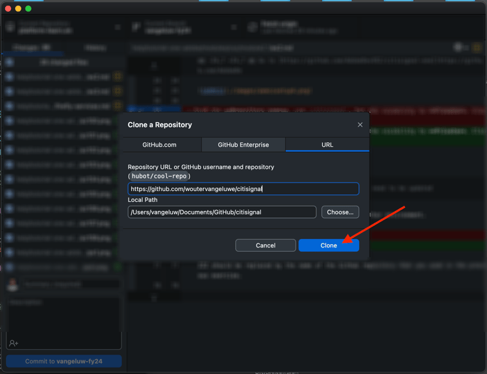Click into the Local Path field
This screenshot has height=374, width=487.
222,212
